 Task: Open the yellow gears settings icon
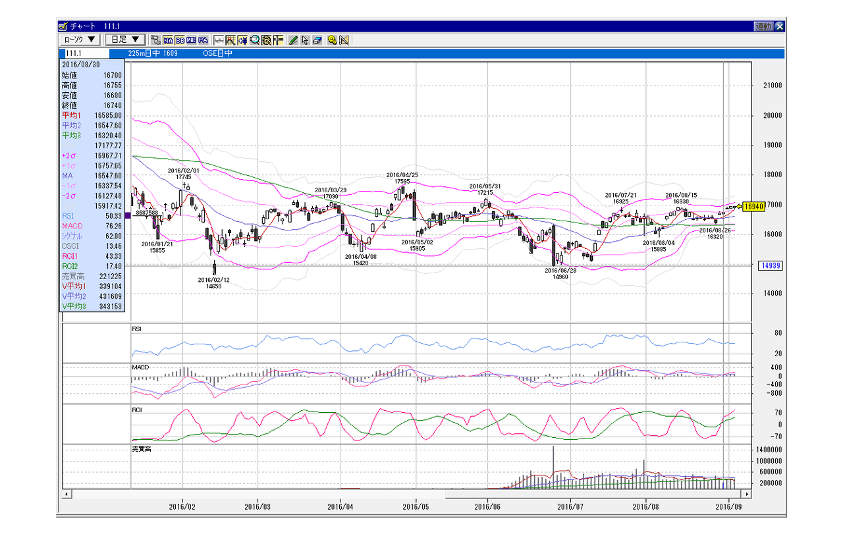pyautogui.click(x=332, y=40)
